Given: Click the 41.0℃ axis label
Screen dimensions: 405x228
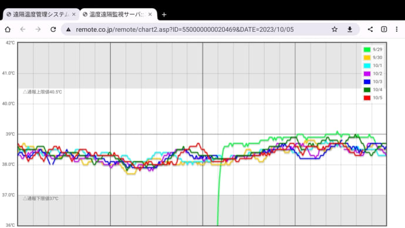Looking at the screenshot, I should (x=8, y=73).
